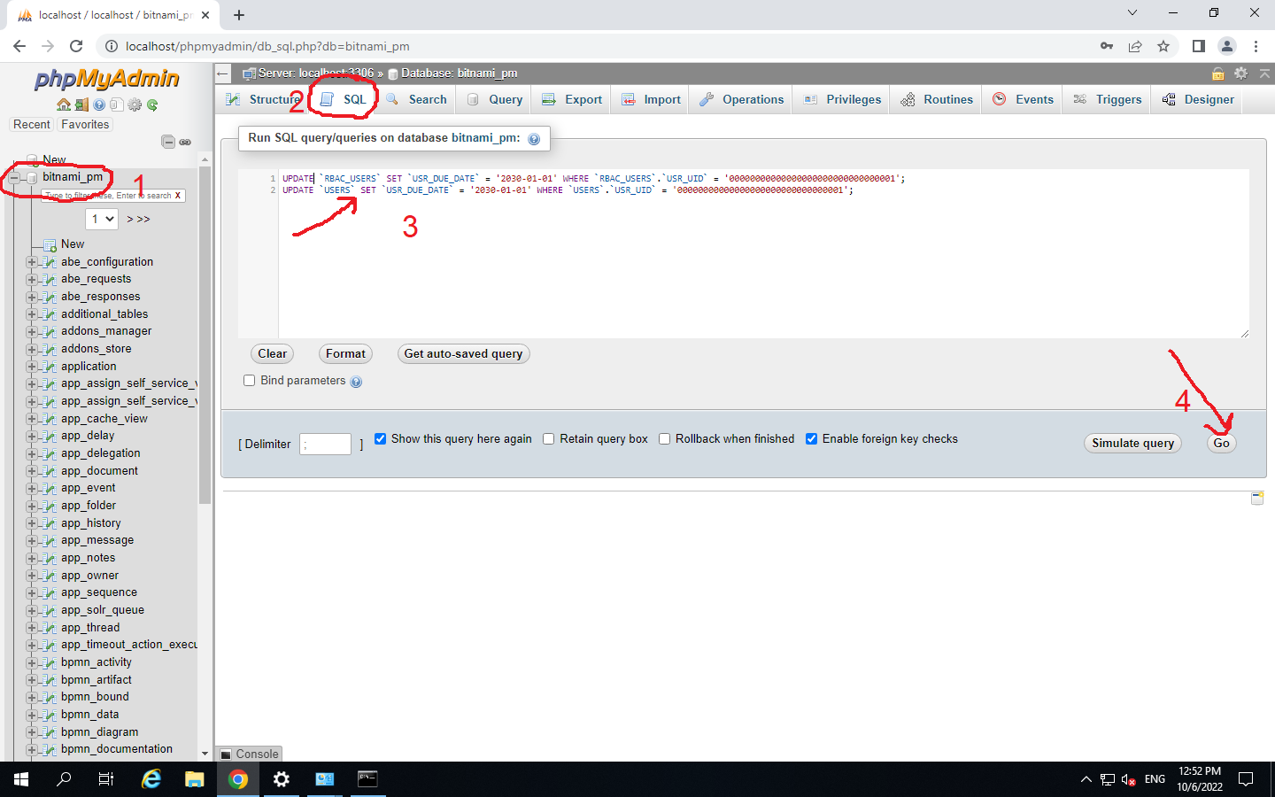
Task: Click the Format button
Action: (345, 354)
